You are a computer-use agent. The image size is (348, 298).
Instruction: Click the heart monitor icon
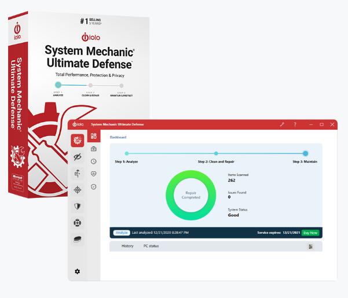(x=94, y=174)
